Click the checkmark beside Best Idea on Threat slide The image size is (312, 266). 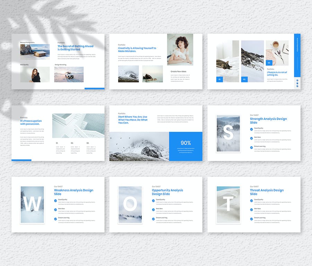251,210
